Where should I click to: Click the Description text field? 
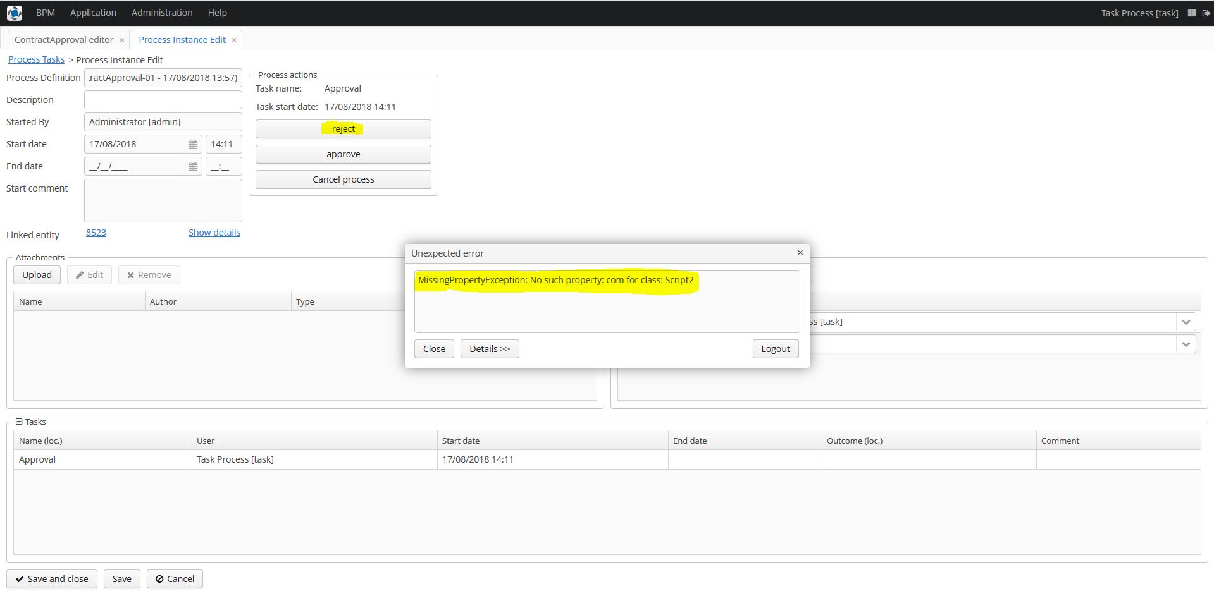163,100
